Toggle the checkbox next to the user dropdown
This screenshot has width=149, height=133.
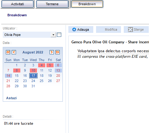[59, 35]
